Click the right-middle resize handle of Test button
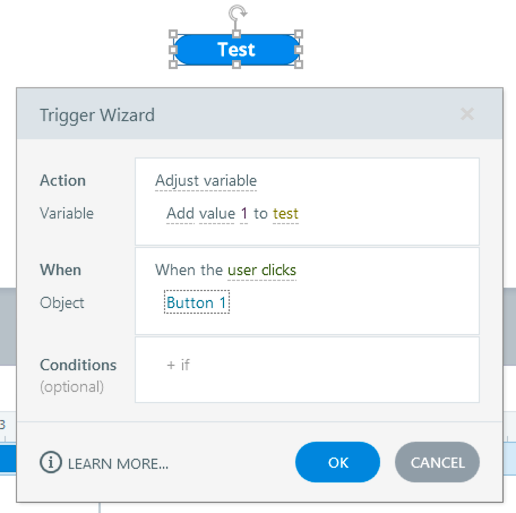This screenshot has width=516, height=513. [x=299, y=49]
